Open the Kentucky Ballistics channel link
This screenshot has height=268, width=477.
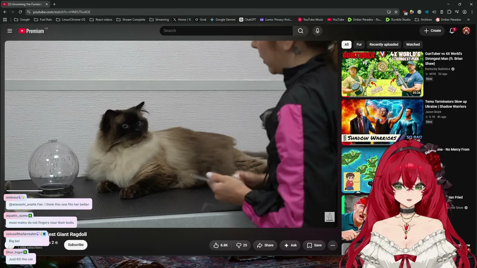pyautogui.click(x=438, y=69)
